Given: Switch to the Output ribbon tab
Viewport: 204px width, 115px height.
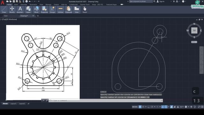Looking at the screenshot, I should [56, 4].
